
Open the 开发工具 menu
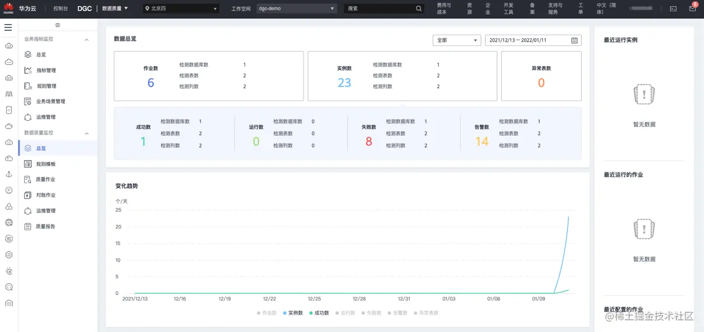coord(508,9)
